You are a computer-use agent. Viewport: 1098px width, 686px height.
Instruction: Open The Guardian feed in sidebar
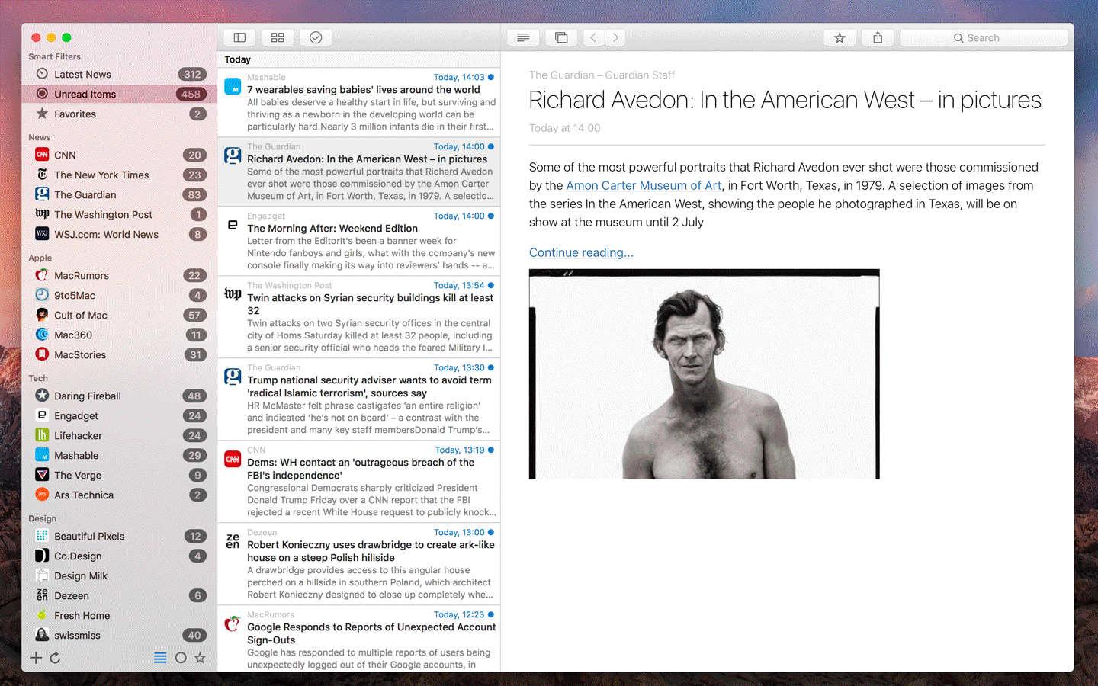point(119,194)
